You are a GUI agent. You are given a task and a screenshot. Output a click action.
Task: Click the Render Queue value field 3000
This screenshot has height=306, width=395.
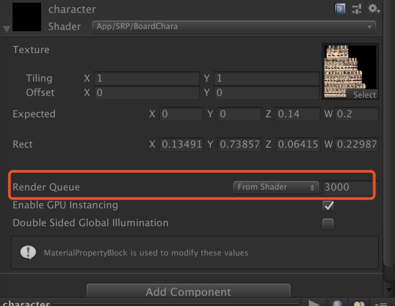[x=348, y=187]
